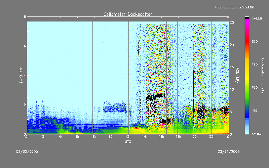
Task: Click the vertical gray line just after 12 UTC
Action: tap(128, 78)
